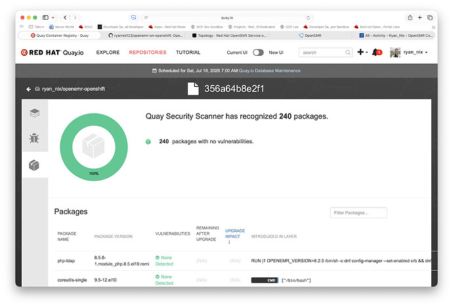Open the Vulnerabilities bug icon tab
Viewport: 453px width, 307px height.
click(34, 138)
